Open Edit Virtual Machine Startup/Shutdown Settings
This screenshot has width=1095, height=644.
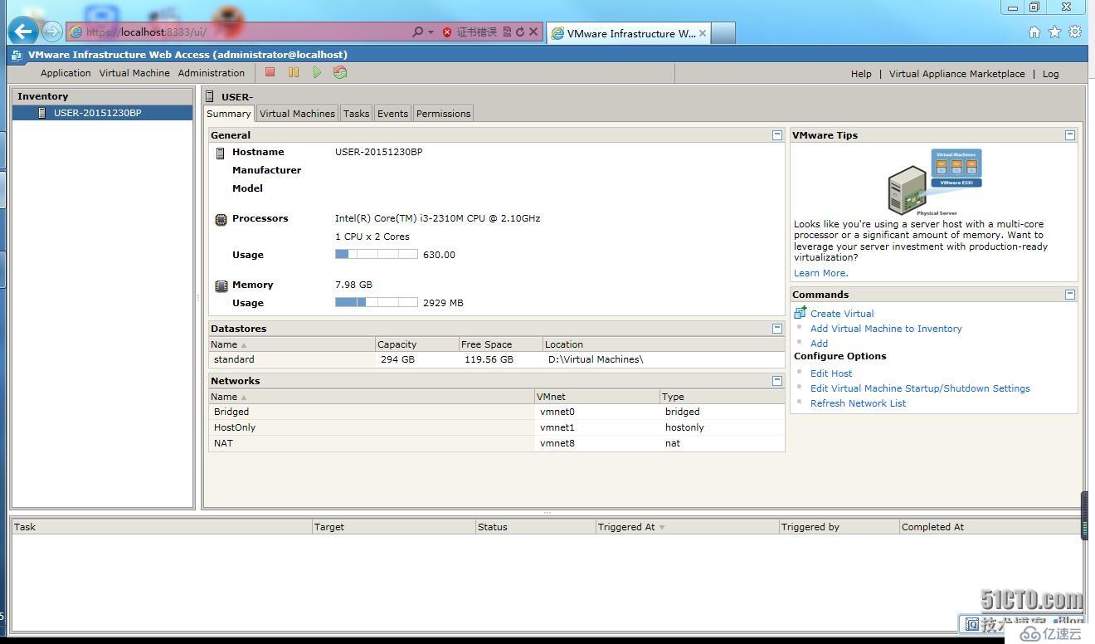(x=920, y=388)
